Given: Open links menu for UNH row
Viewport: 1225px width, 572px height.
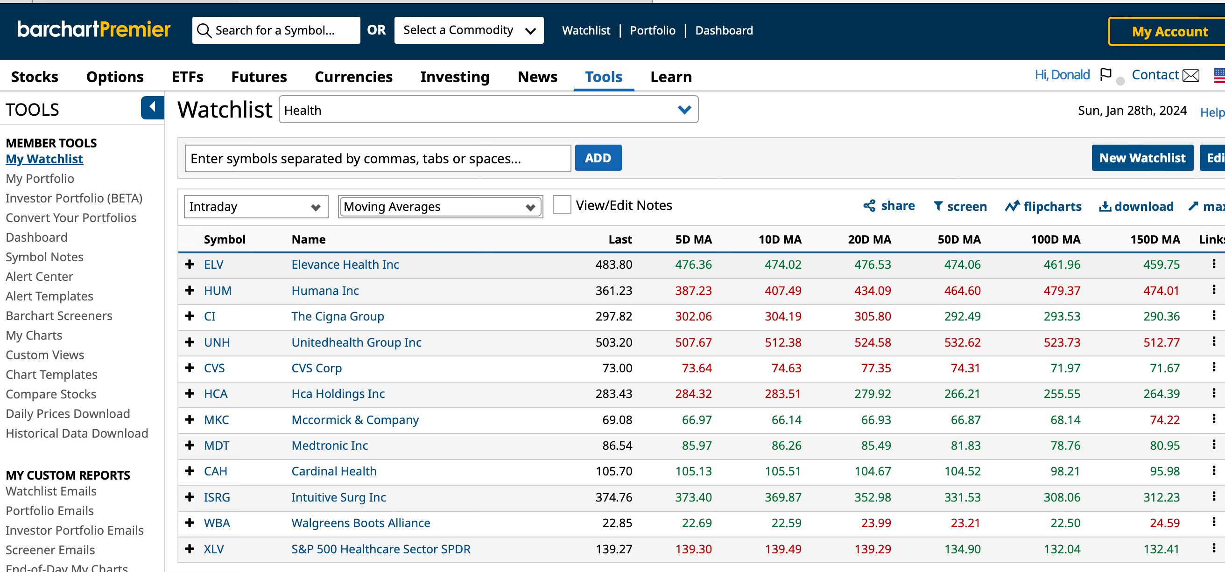Looking at the screenshot, I should [x=1214, y=342].
